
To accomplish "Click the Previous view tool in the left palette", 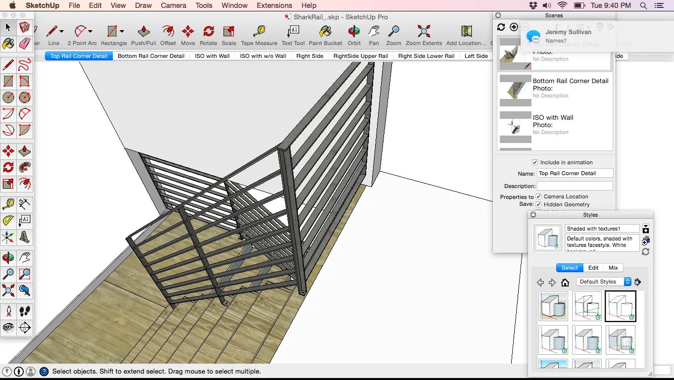I will (24, 290).
